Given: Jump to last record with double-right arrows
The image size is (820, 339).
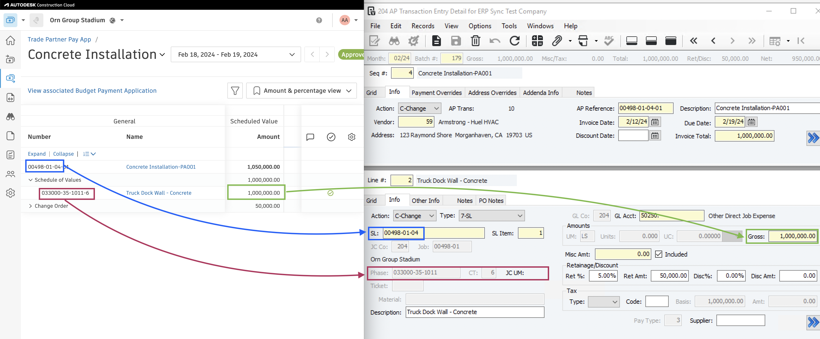Looking at the screenshot, I should point(752,41).
